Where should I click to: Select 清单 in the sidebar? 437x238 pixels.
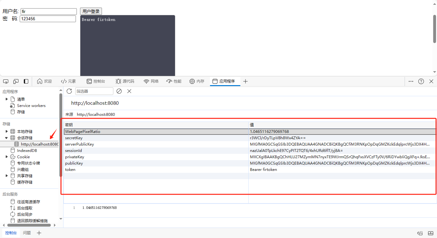[21, 99]
